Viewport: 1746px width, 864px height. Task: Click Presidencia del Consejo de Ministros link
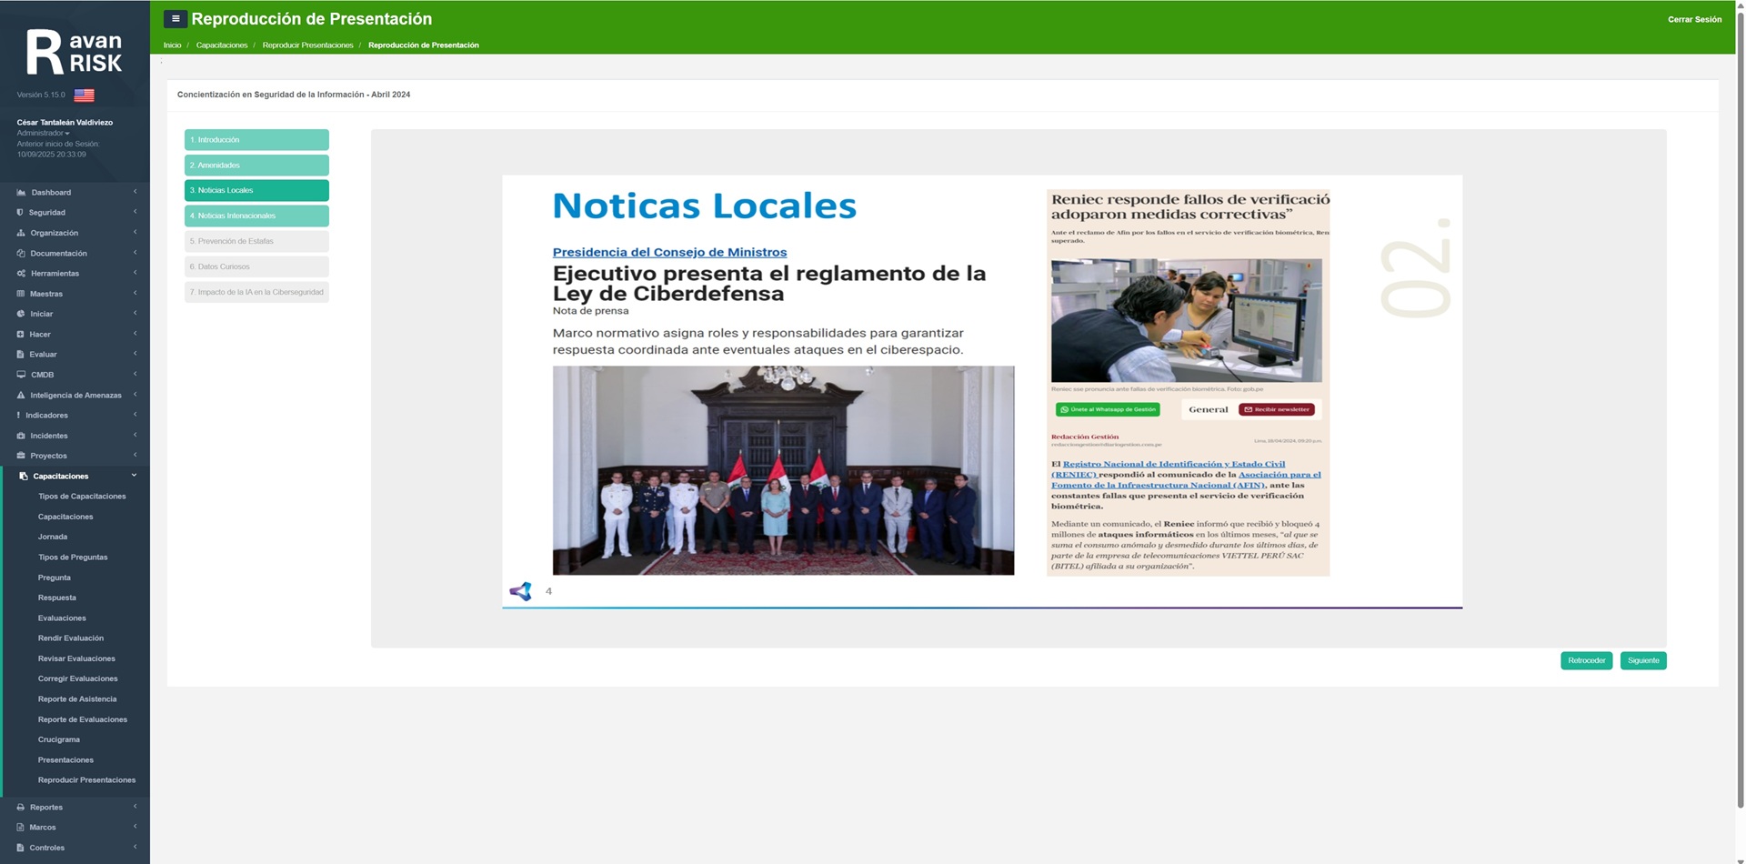coord(669,253)
